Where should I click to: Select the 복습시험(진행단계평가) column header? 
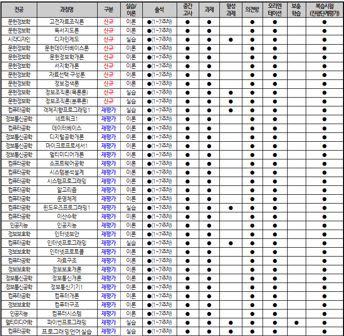point(324,10)
